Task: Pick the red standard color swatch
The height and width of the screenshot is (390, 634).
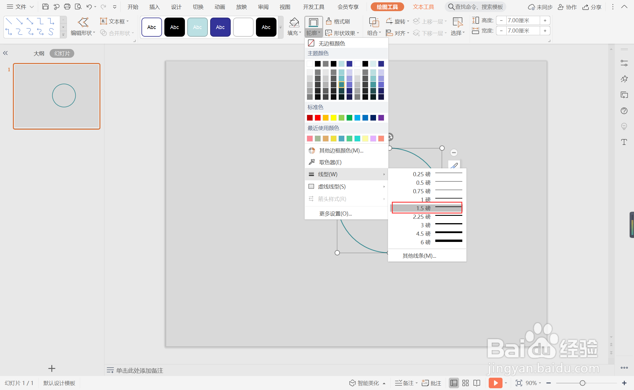Action: coord(318,118)
